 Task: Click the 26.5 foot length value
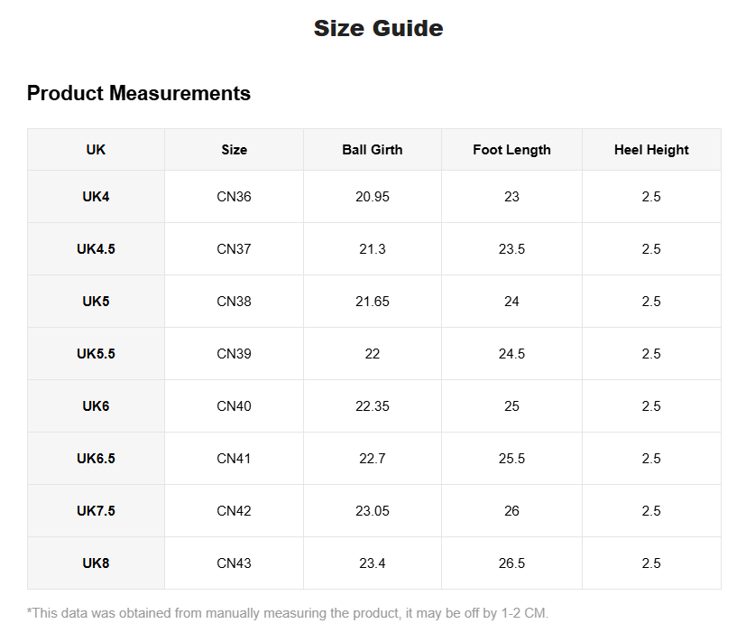pyautogui.click(x=511, y=563)
